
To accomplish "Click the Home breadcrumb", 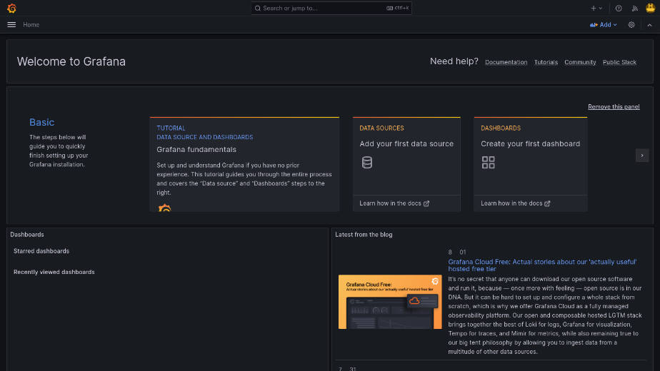I will coord(31,25).
